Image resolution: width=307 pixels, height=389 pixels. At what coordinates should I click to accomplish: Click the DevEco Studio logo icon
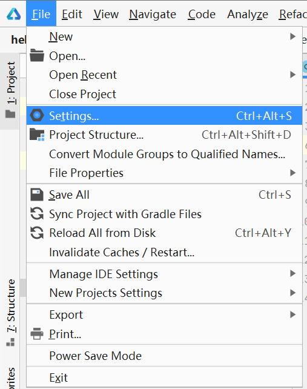[x=14, y=14]
